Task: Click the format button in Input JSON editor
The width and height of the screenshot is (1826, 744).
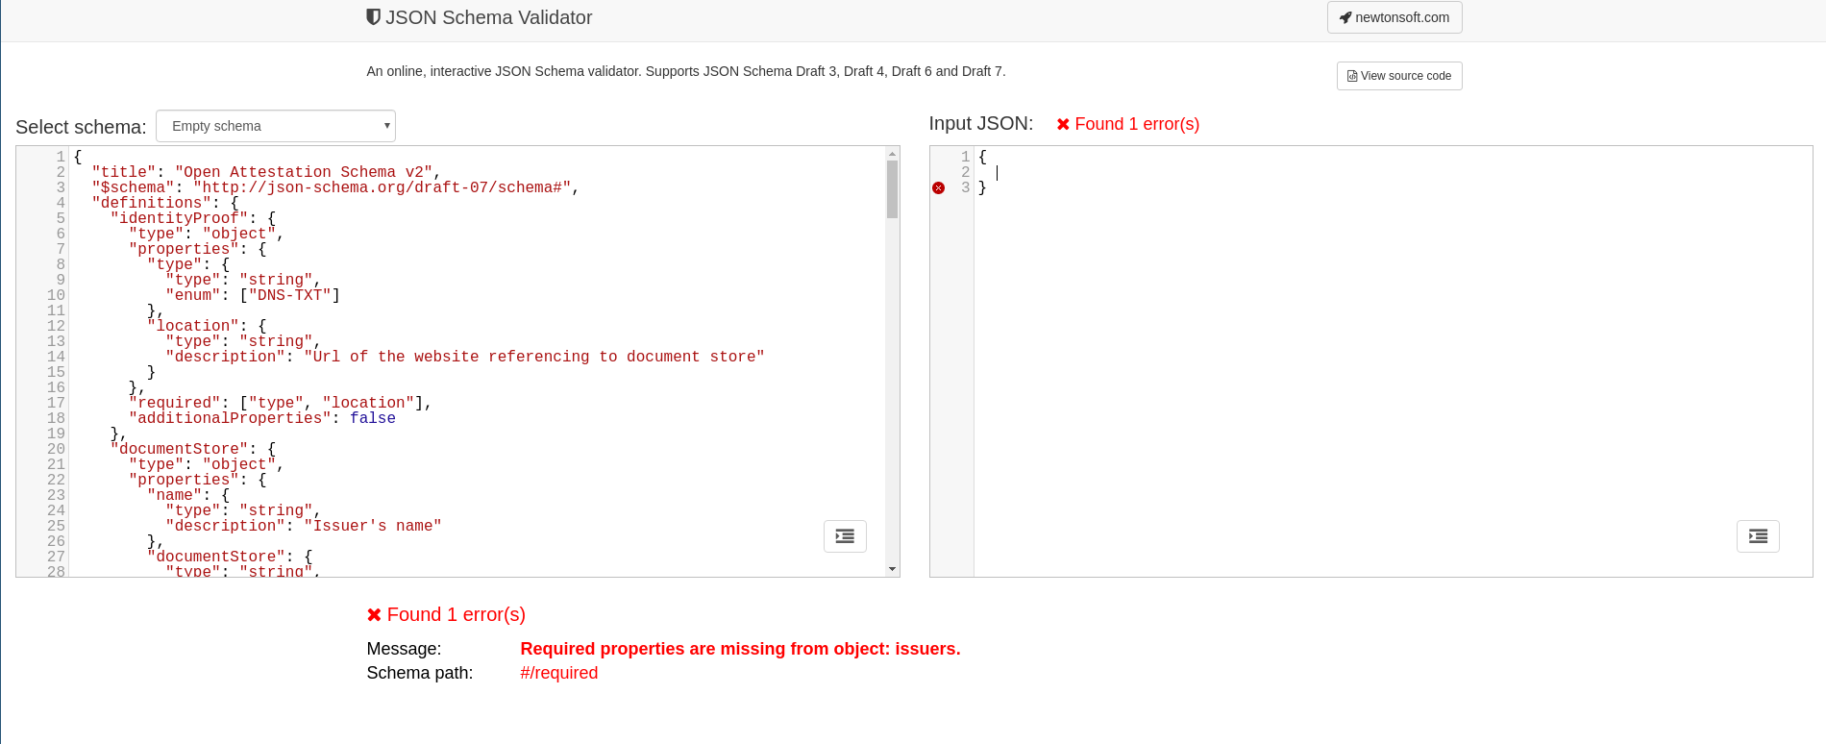Action: (1758, 536)
